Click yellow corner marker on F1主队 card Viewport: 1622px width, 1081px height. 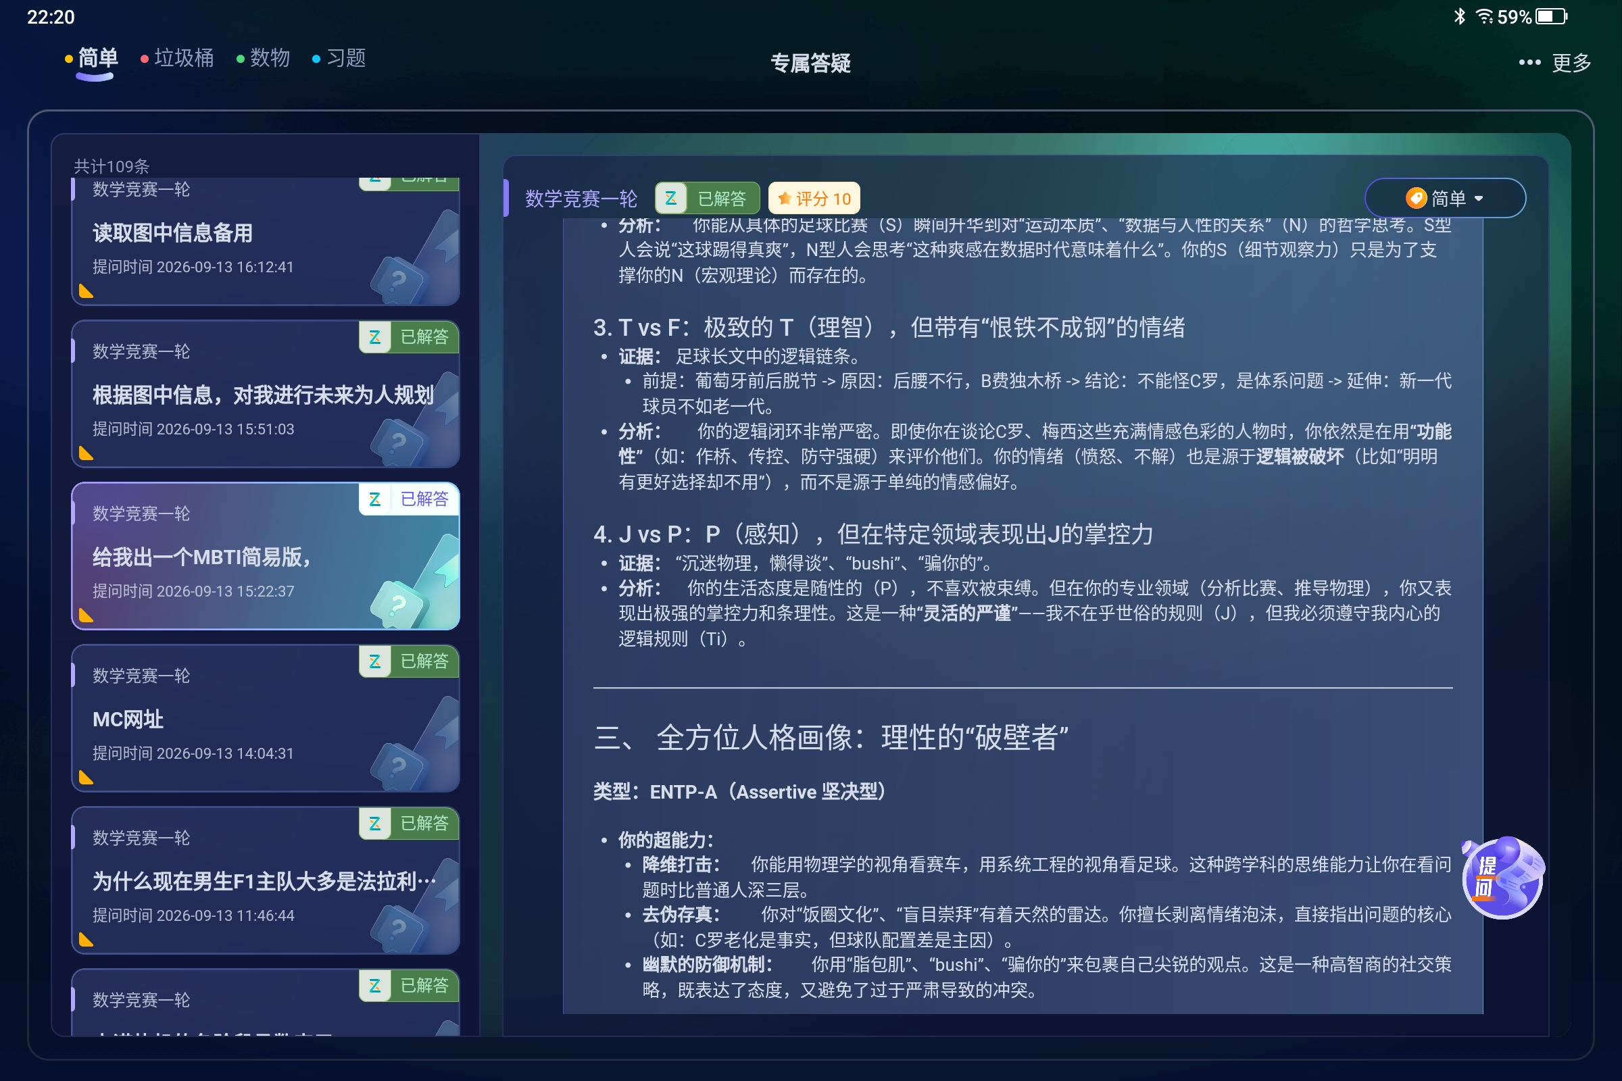[86, 940]
